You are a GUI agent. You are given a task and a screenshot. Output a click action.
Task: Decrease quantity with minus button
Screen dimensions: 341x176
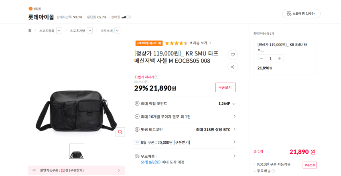coord(262,58)
